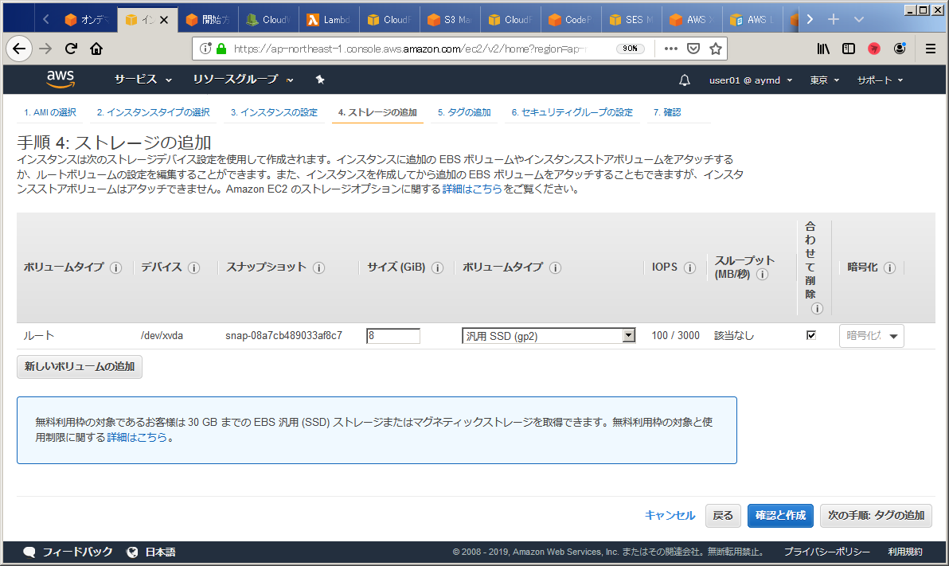This screenshot has height=566, width=949.
Task: Change language via 日本語 in footer
Action: 160,552
